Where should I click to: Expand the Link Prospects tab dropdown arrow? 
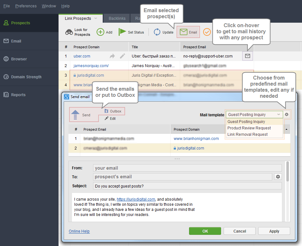tap(96, 19)
